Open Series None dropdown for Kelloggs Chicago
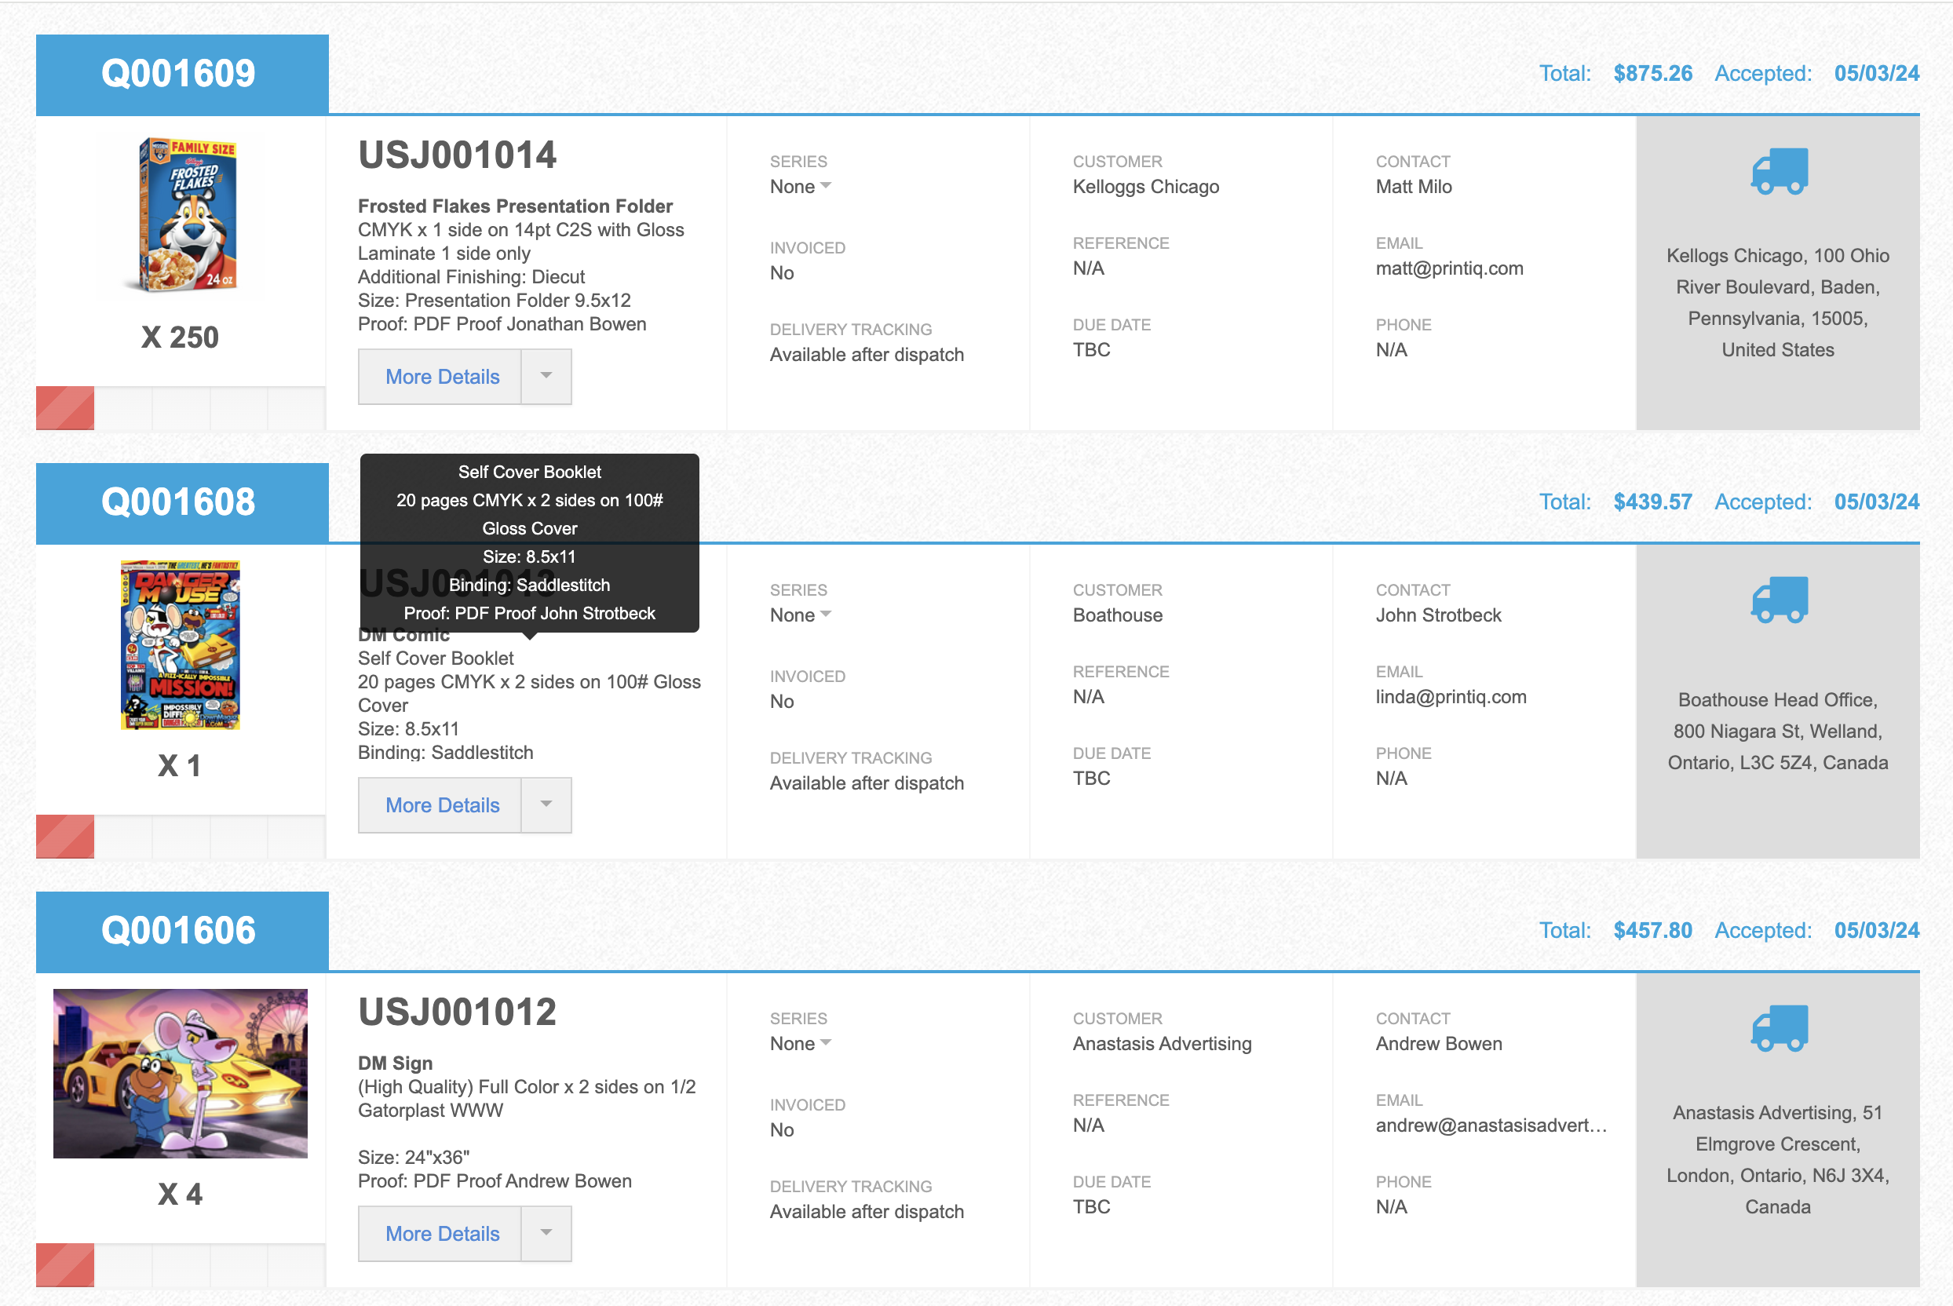1953x1306 pixels. tap(801, 187)
